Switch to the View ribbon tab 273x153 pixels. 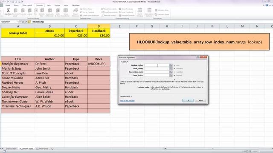tap(66, 6)
